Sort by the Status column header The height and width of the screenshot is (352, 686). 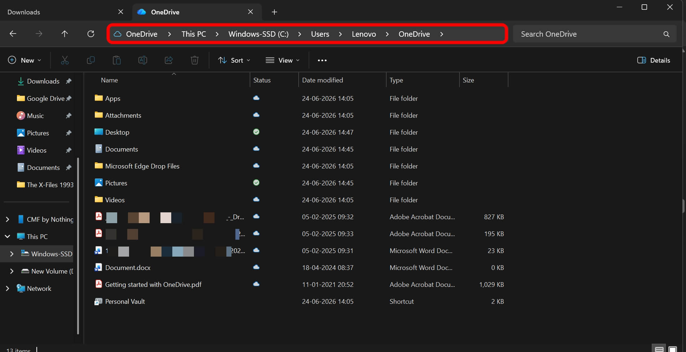click(x=262, y=80)
